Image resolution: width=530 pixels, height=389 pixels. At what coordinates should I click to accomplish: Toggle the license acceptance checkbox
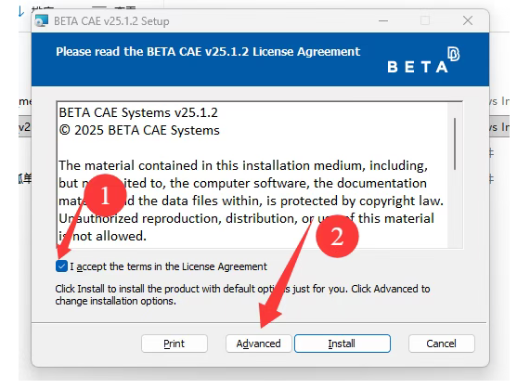tap(61, 266)
